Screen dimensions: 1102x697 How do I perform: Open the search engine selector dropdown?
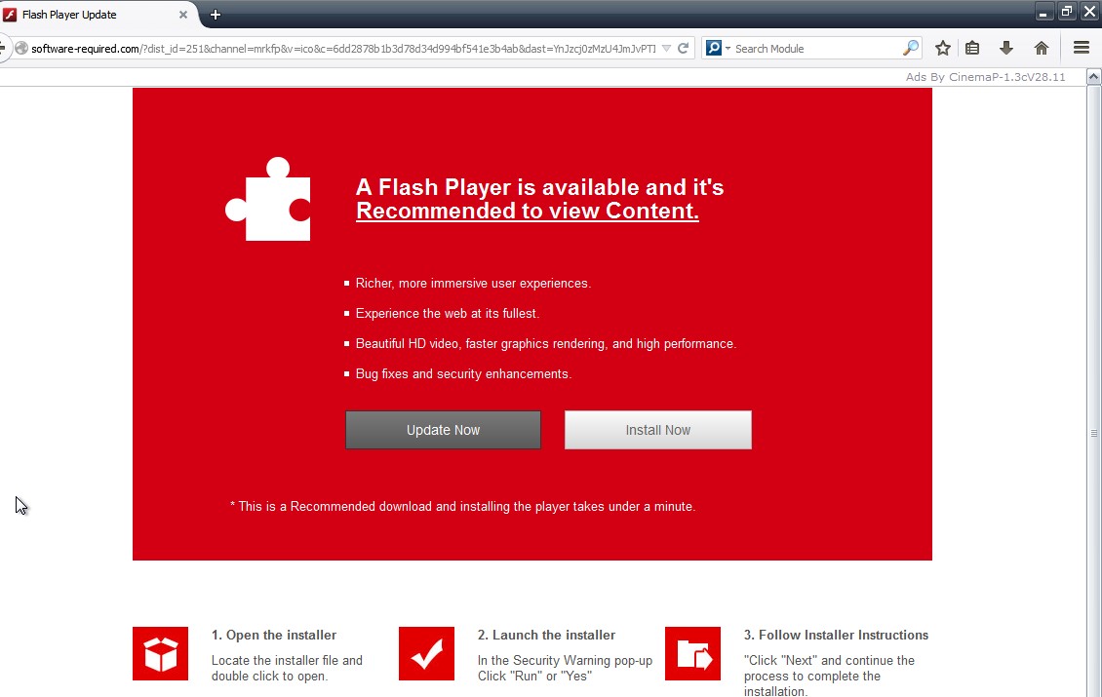coord(718,48)
